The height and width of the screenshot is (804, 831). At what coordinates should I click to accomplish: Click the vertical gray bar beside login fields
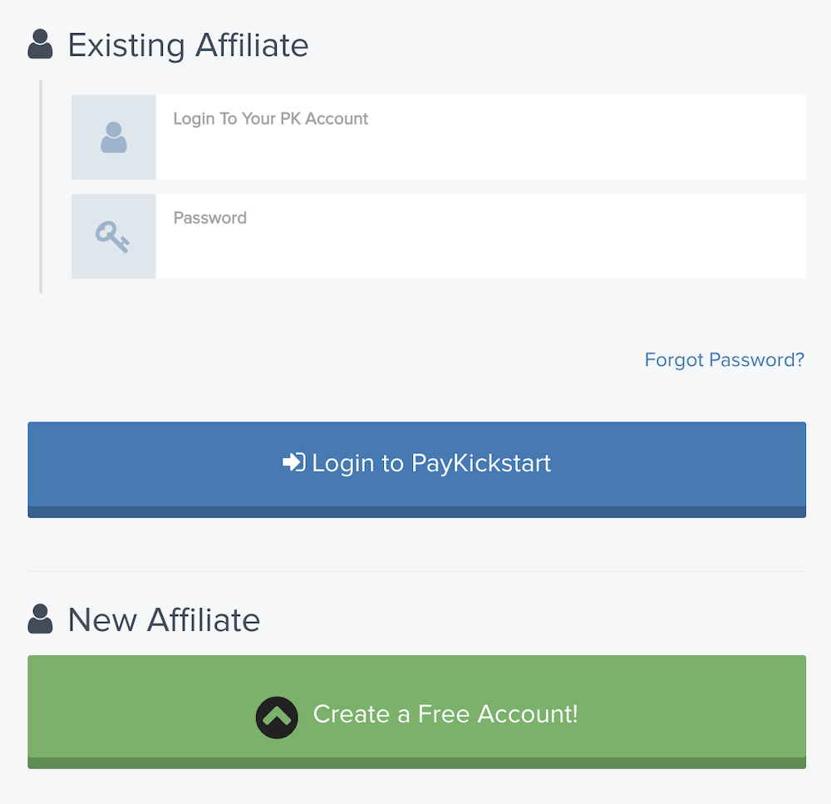click(41, 187)
